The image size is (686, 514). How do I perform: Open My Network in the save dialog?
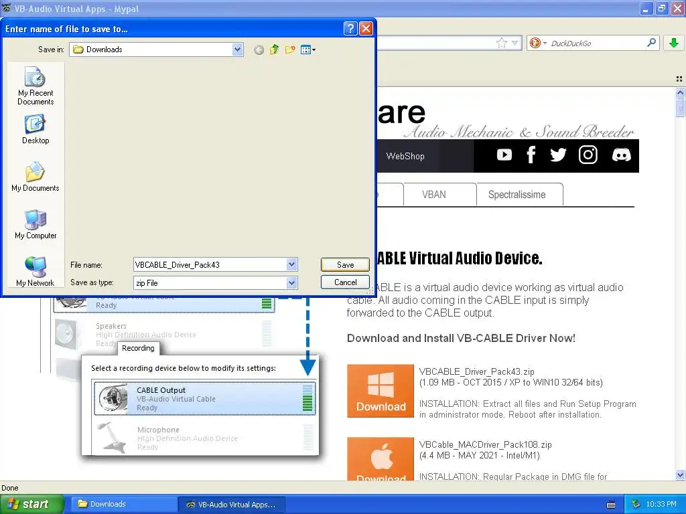36,272
